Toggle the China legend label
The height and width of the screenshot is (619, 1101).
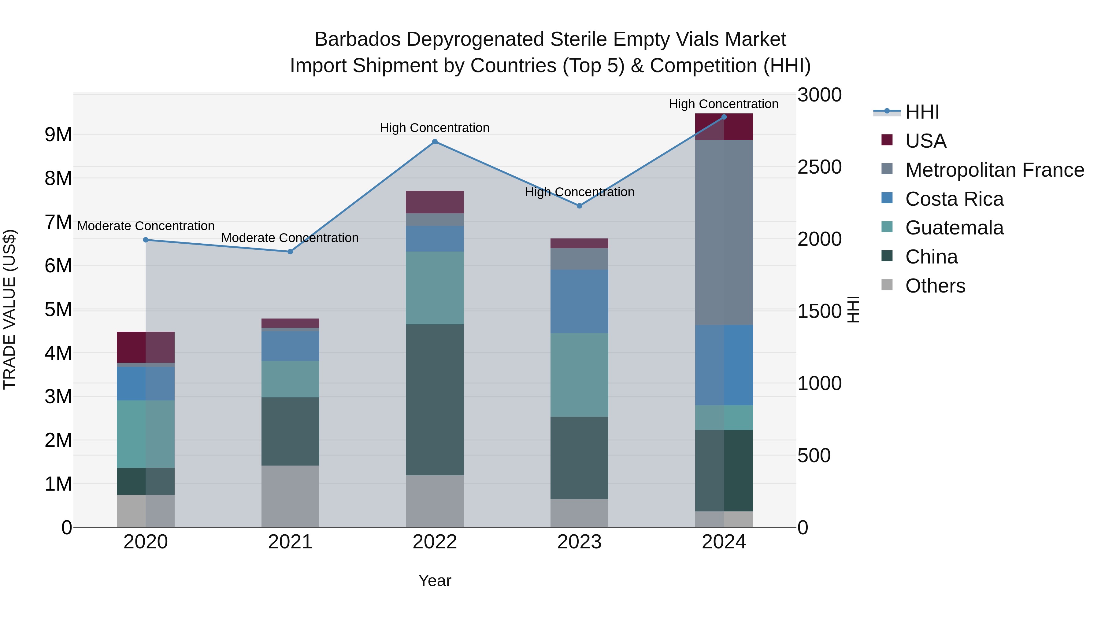(932, 257)
